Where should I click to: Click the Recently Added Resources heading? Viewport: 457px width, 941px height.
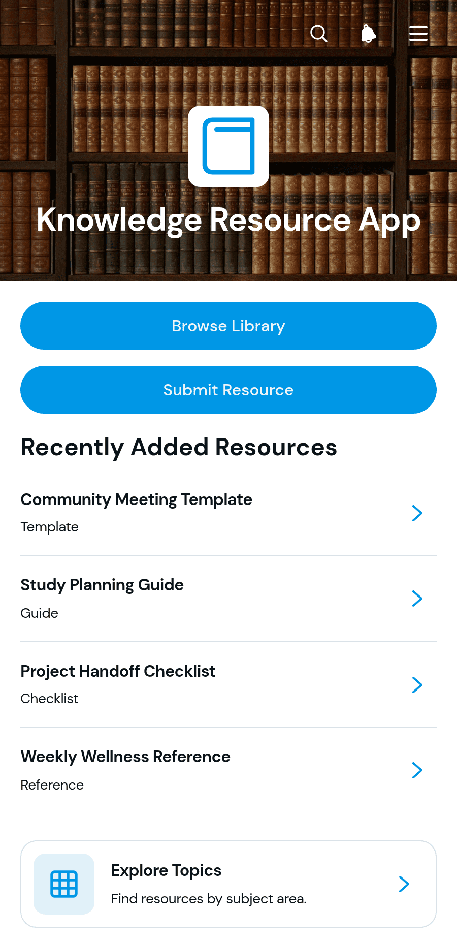179,448
